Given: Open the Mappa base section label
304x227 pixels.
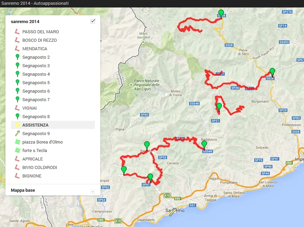Looking at the screenshot, I should pos(23,190).
